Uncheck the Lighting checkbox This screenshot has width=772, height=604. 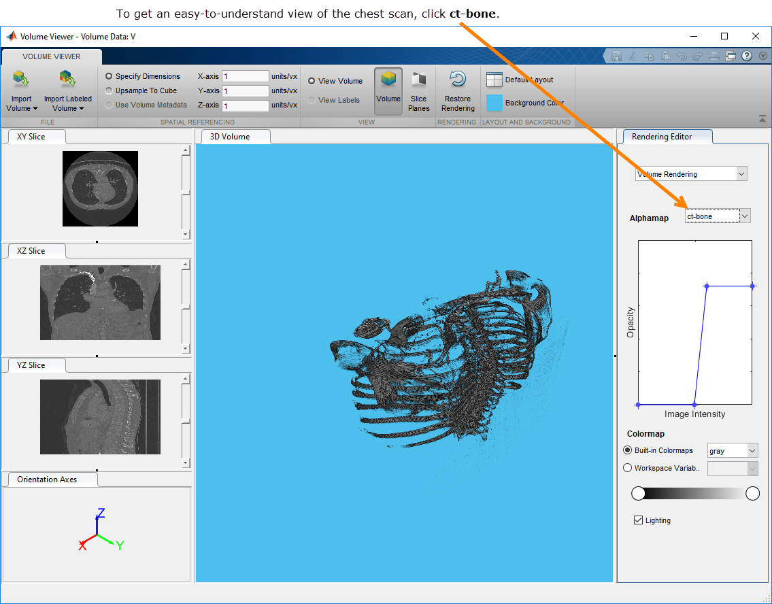[x=638, y=520]
